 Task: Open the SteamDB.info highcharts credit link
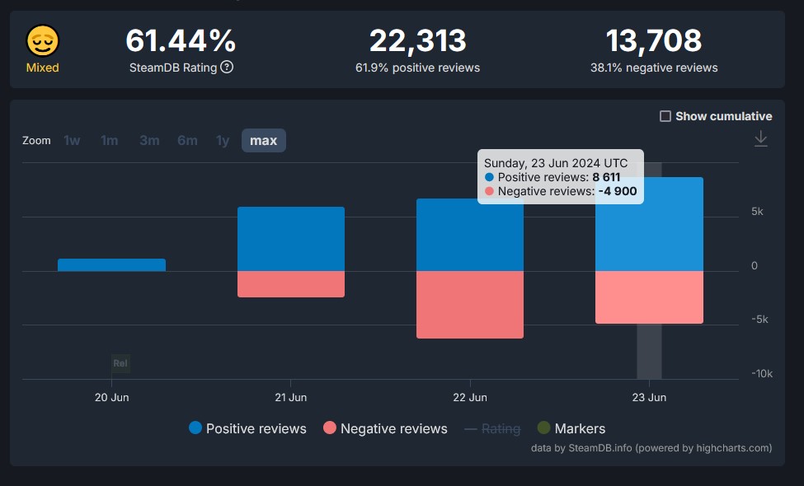click(x=651, y=448)
